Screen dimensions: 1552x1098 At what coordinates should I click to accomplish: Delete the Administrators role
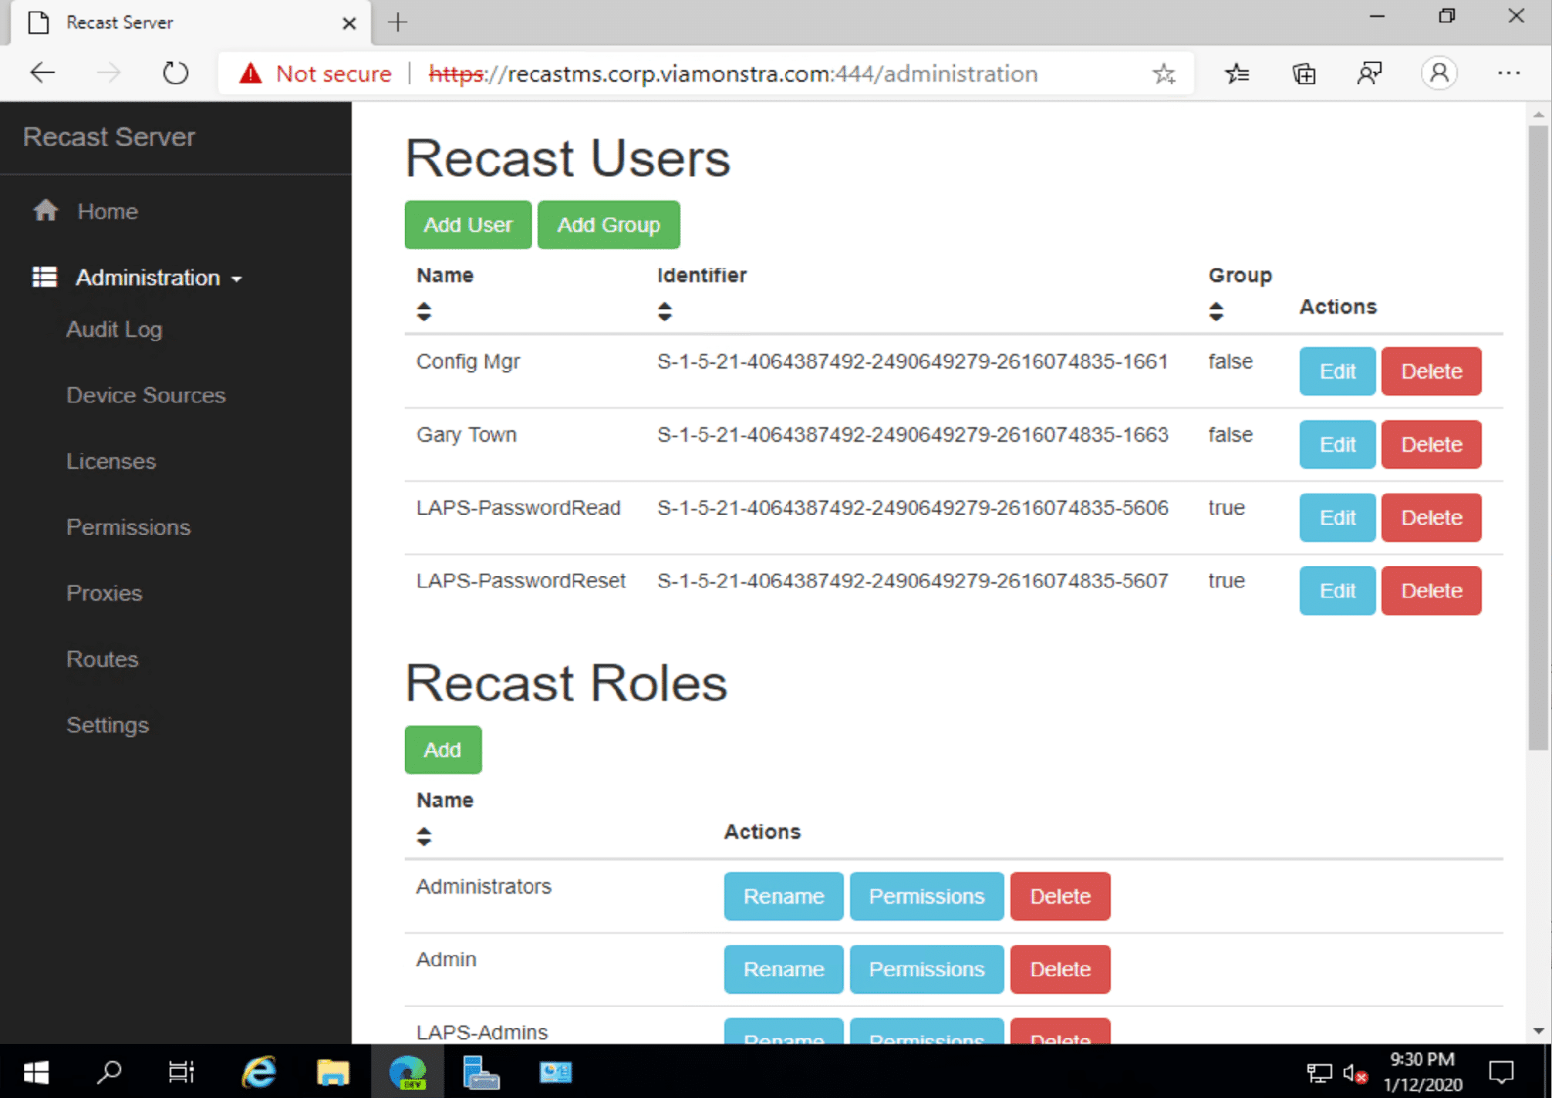point(1060,896)
